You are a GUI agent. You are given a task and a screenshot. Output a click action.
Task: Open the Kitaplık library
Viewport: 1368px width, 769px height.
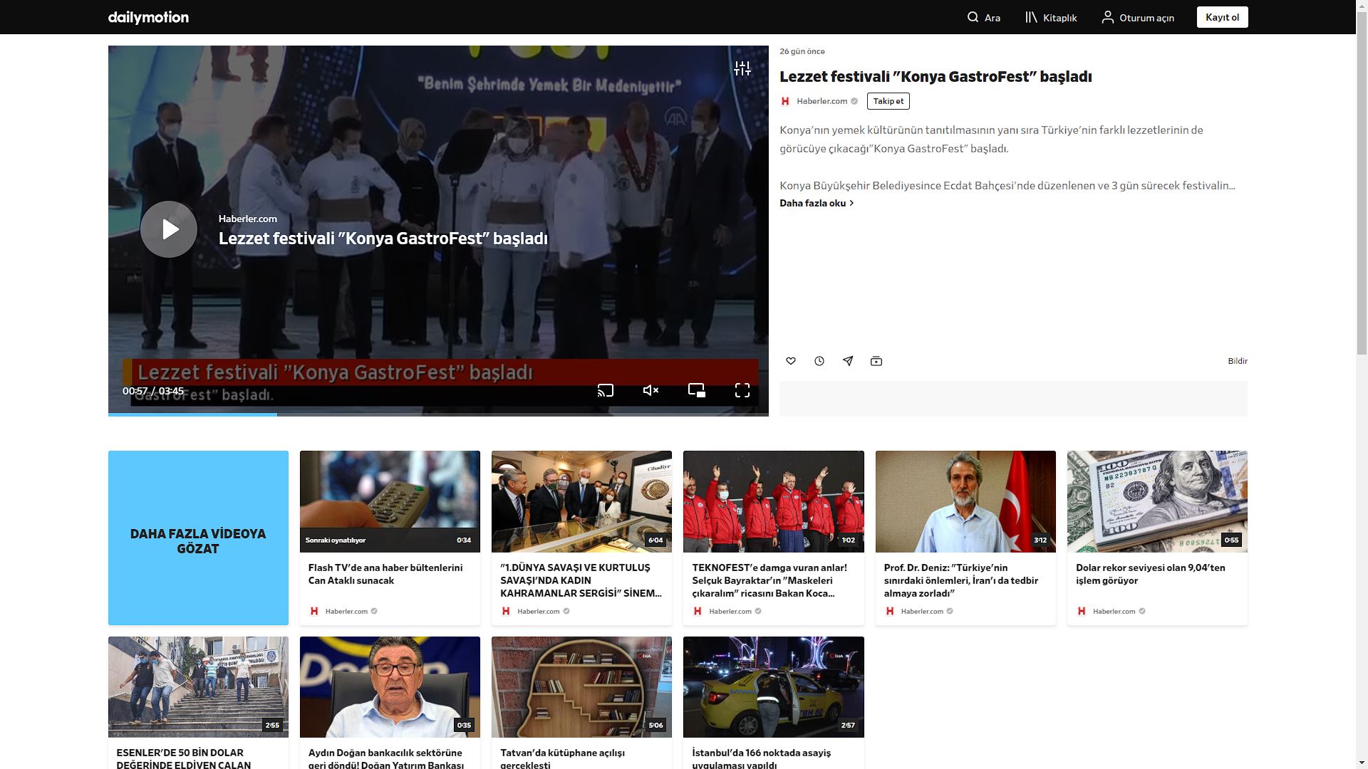pos(1051,17)
